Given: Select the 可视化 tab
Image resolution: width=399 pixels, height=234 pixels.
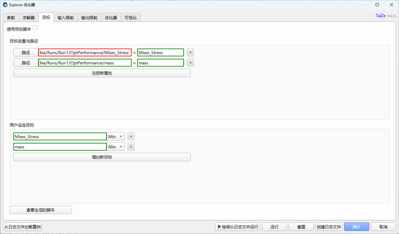Looking at the screenshot, I should click(x=130, y=17).
